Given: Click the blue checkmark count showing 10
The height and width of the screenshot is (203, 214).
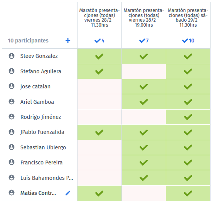Looking at the screenshot, I should pos(188,41).
